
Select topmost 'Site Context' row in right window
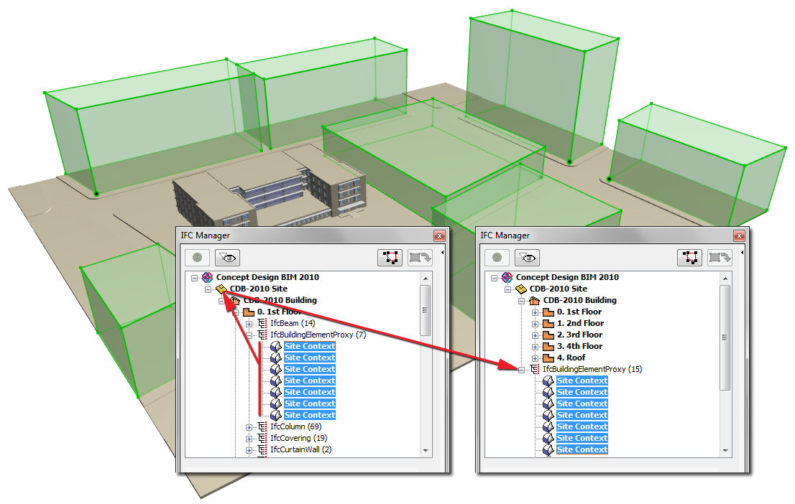(x=582, y=381)
